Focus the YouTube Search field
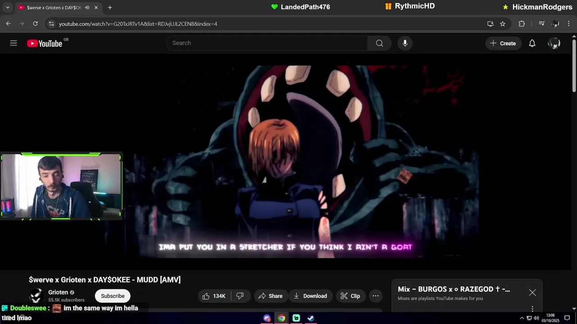577x324 pixels. (267, 43)
